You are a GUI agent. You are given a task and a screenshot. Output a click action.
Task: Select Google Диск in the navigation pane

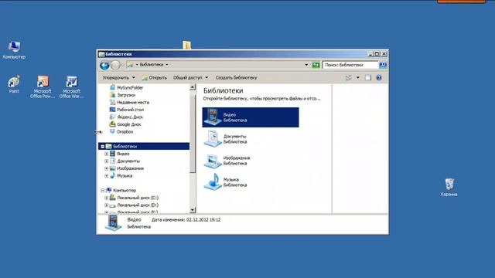coord(129,124)
